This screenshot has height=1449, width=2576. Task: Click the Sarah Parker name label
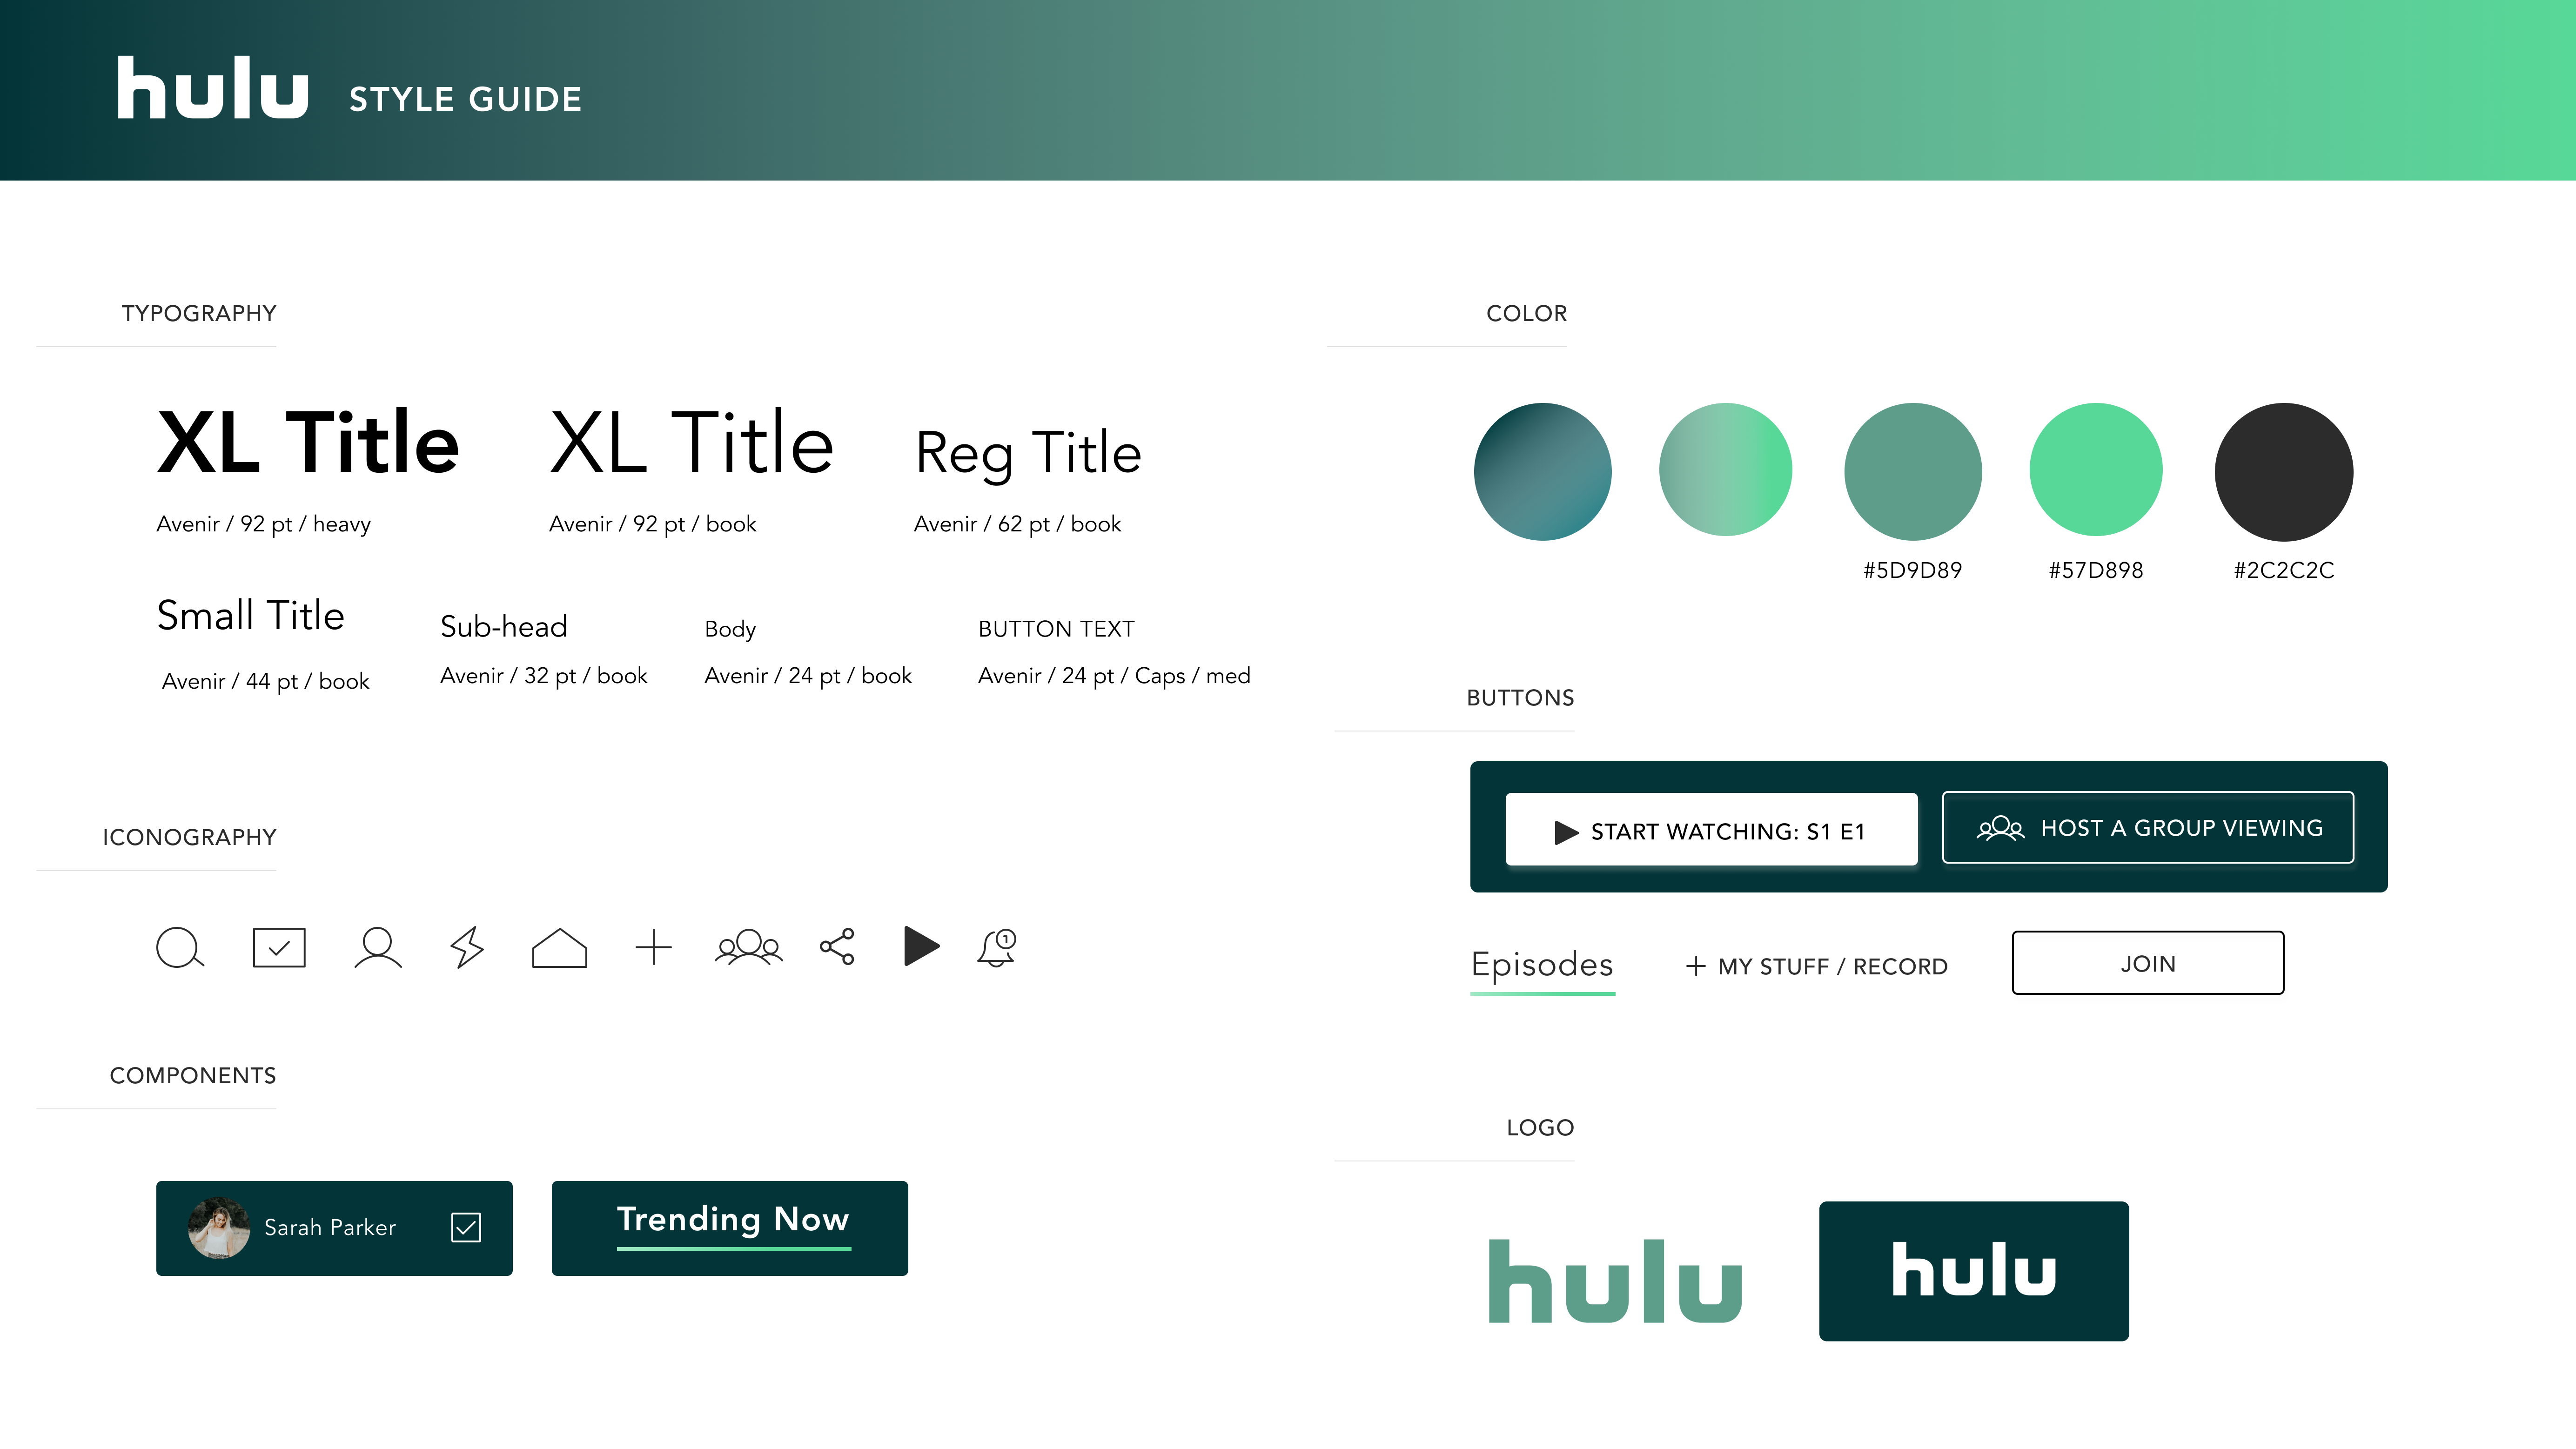pyautogui.click(x=330, y=1227)
